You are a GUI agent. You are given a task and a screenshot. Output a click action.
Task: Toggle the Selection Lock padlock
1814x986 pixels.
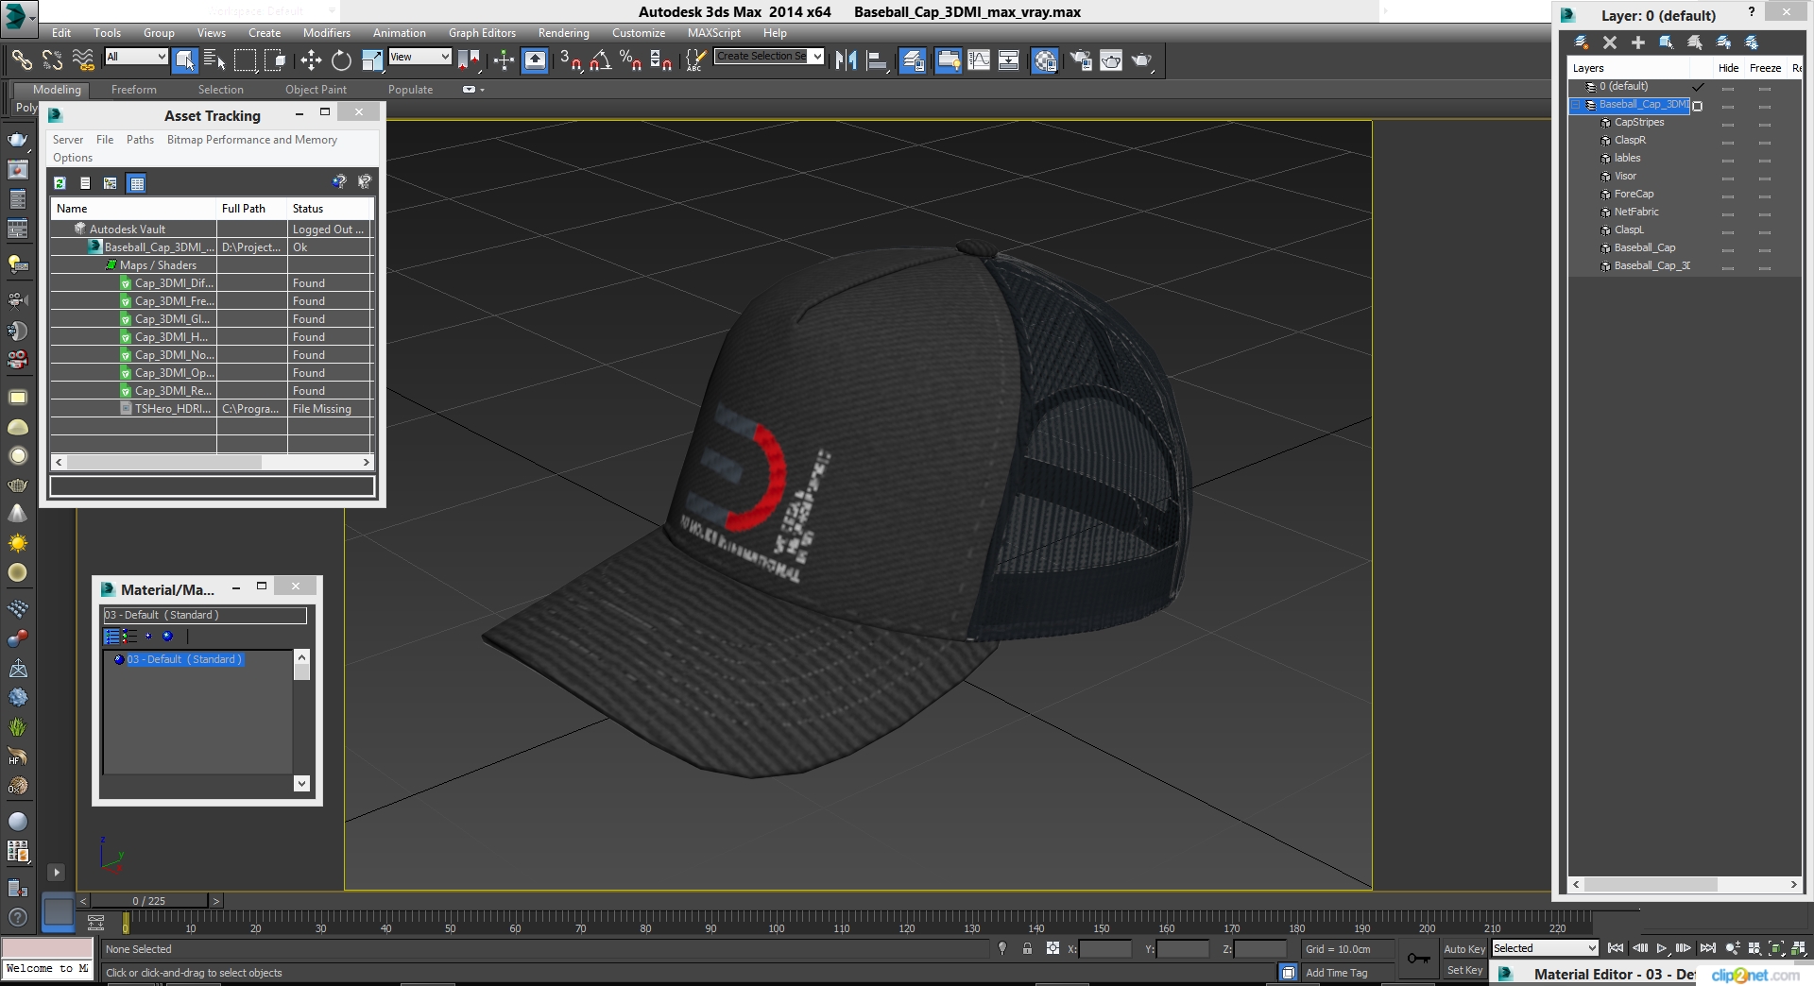click(x=1027, y=949)
